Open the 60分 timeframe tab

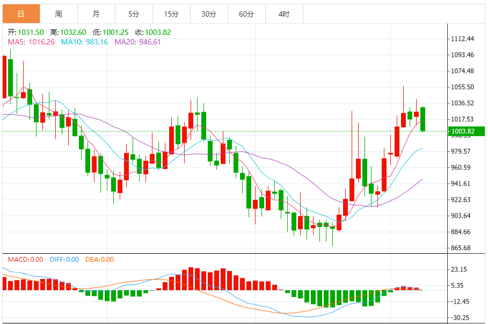[247, 14]
